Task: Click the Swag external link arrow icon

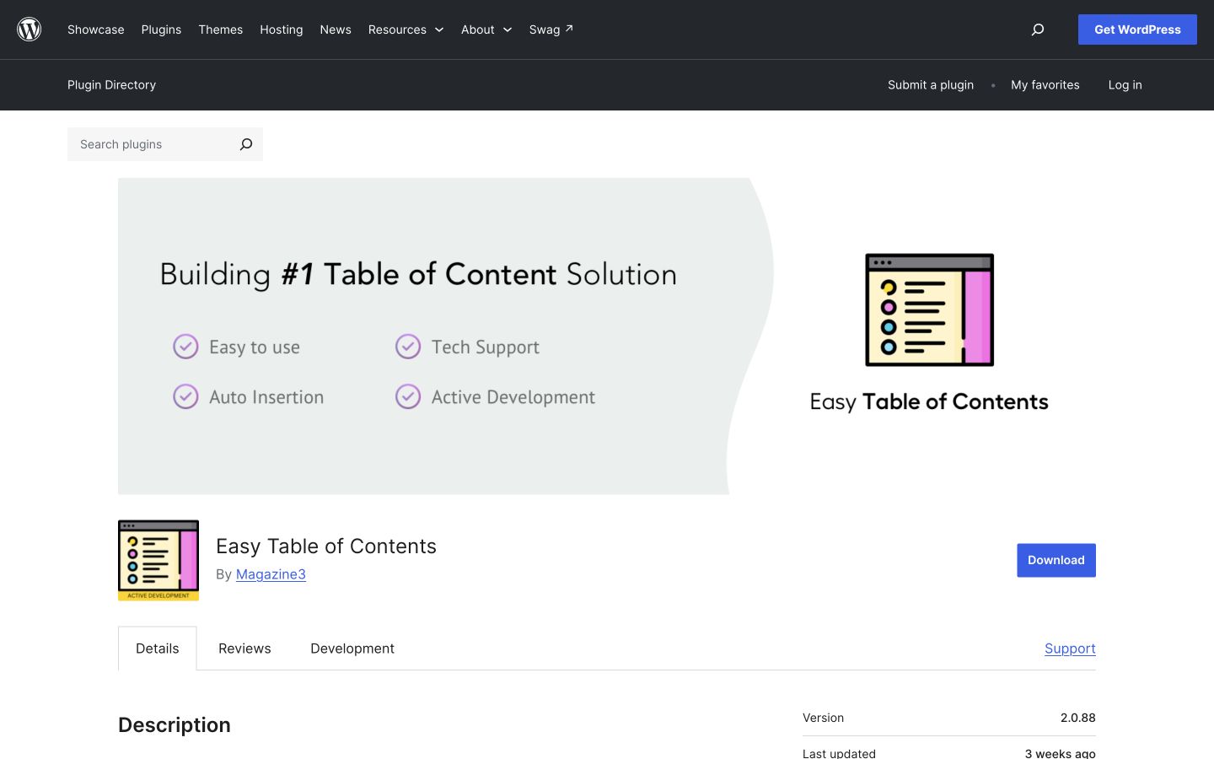Action: click(569, 29)
